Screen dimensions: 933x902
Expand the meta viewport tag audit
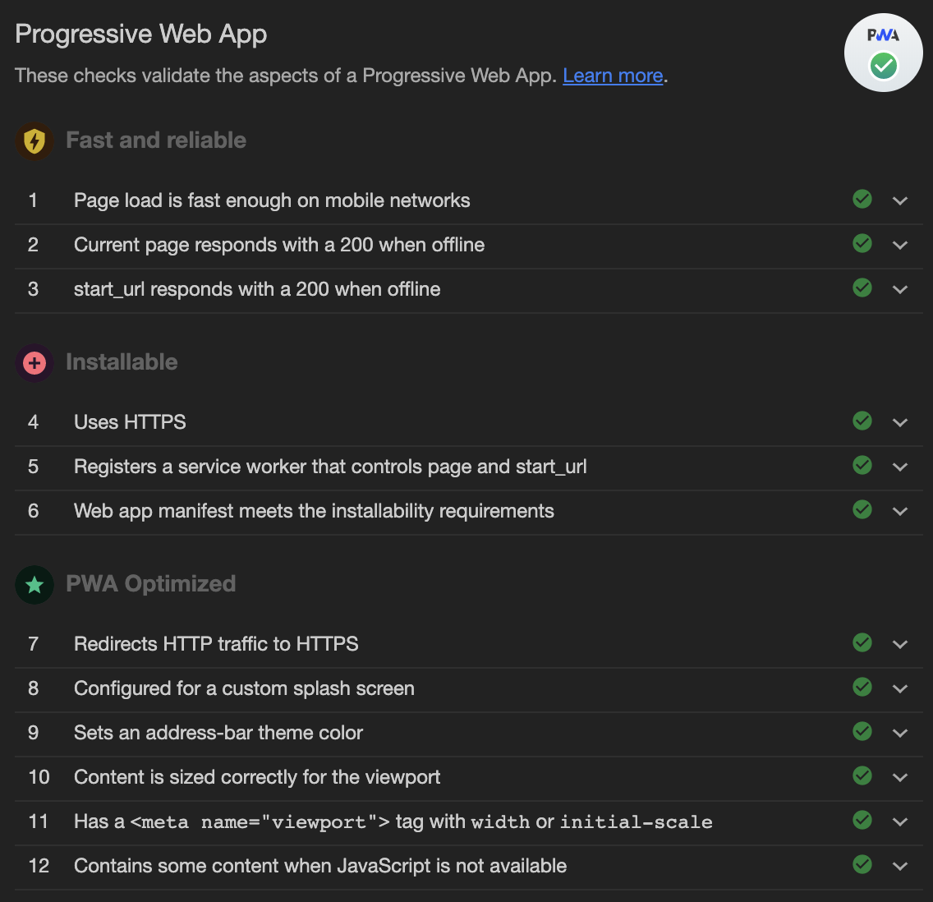(900, 821)
